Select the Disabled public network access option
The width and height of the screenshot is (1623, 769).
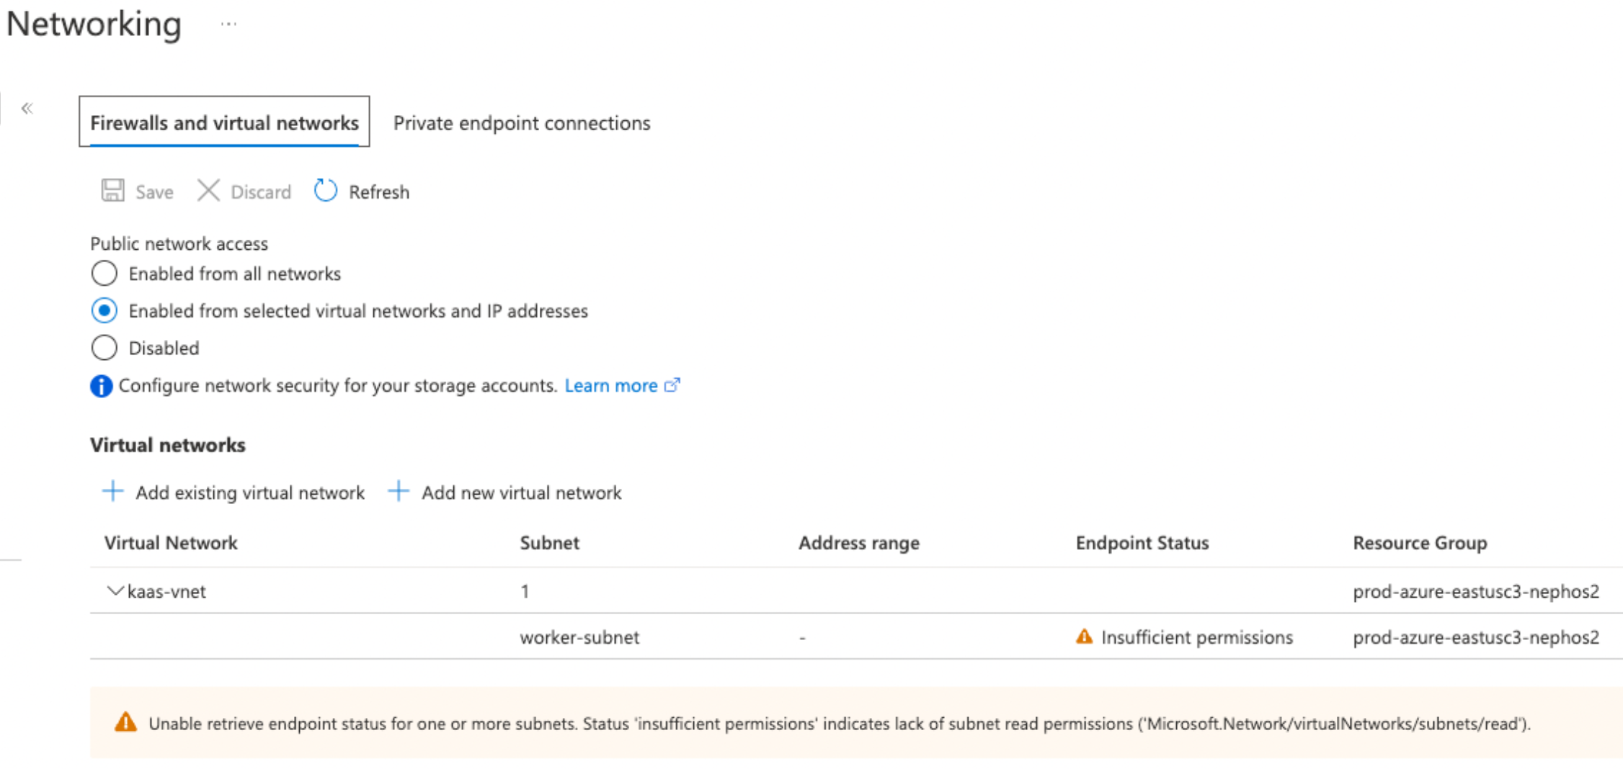(x=104, y=348)
